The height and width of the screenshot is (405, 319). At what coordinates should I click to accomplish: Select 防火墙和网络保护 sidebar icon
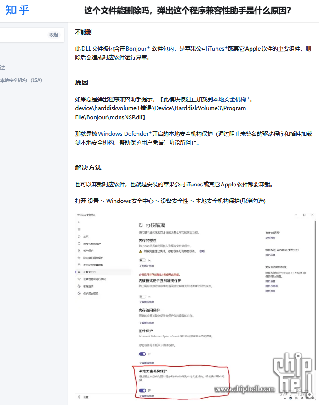pyautogui.click(x=79, y=258)
